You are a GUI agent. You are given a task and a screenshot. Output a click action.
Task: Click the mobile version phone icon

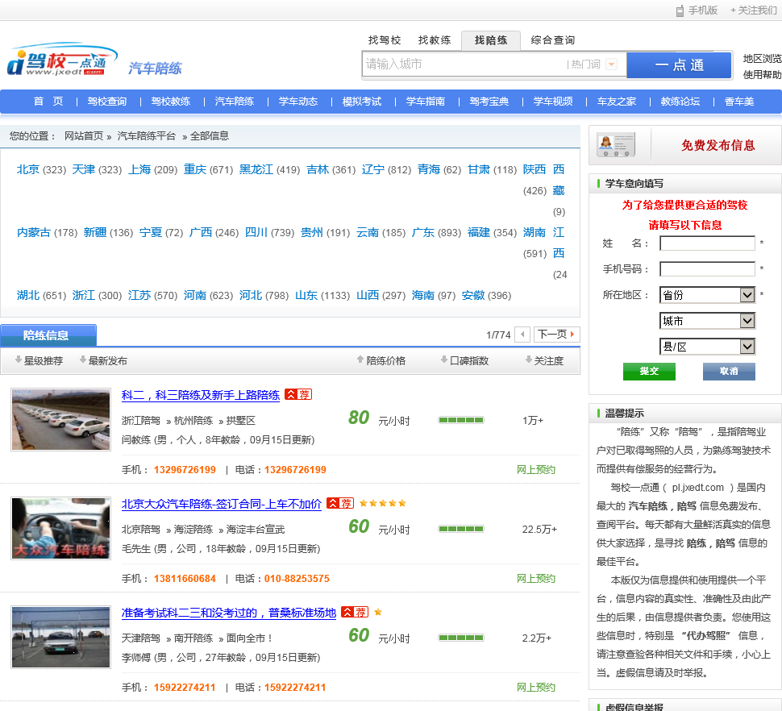click(680, 10)
